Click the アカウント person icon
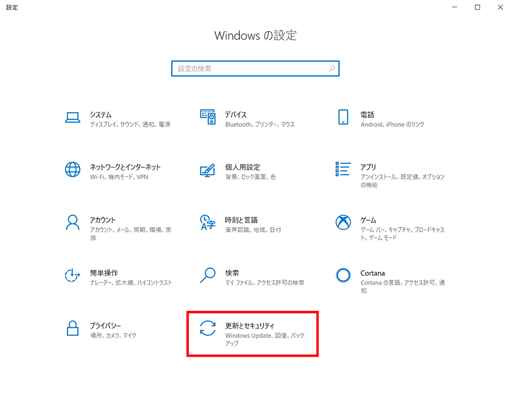 point(73,223)
